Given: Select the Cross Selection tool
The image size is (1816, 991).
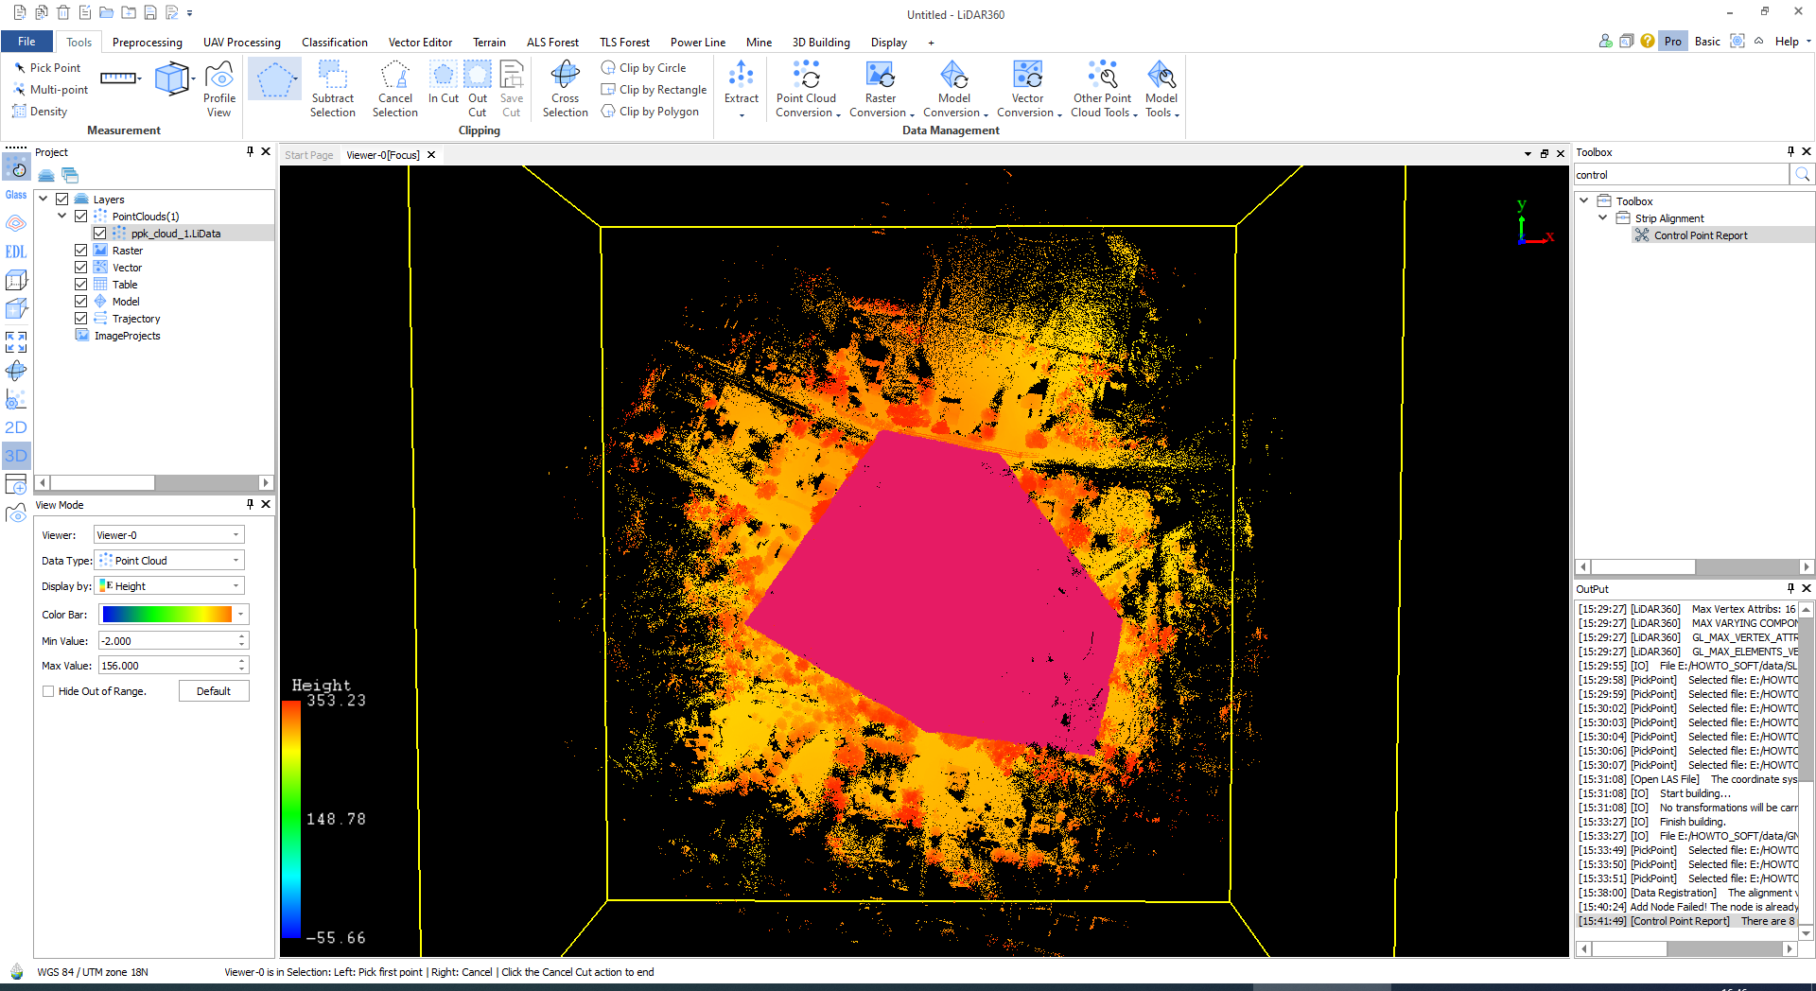Looking at the screenshot, I should point(565,89).
